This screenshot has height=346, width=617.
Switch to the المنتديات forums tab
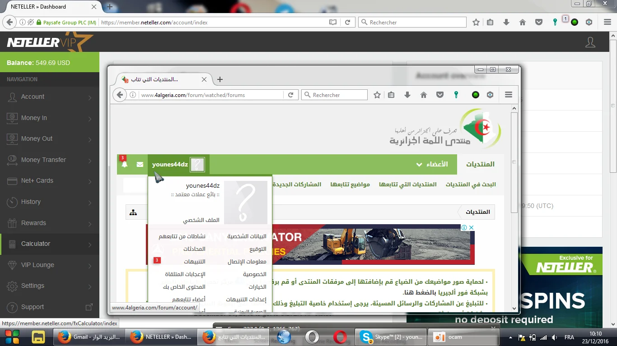pos(480,164)
